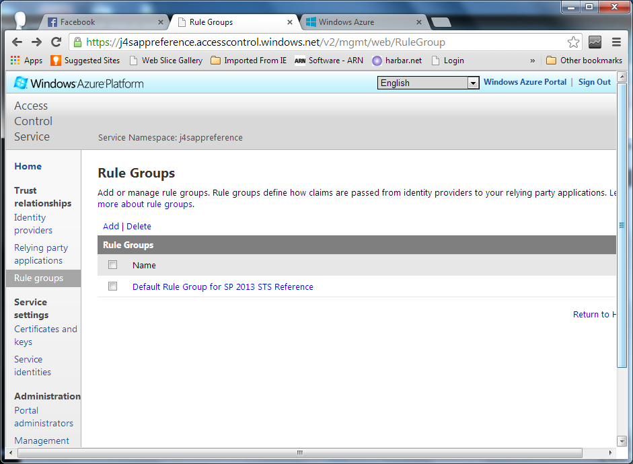Open the Login bookmark
Screen dimensions: 633x464
click(x=448, y=61)
